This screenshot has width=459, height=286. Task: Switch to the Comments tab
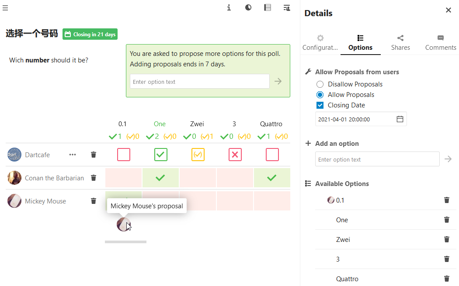coord(440,43)
